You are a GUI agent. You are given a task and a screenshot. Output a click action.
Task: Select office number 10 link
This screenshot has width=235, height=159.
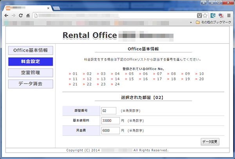pos(200,74)
